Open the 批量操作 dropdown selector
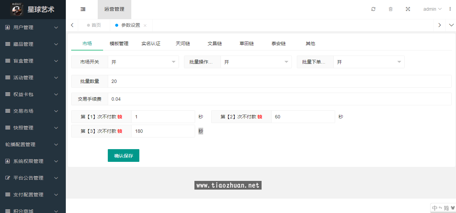Image resolution: width=456 pixels, height=213 pixels. (256, 62)
